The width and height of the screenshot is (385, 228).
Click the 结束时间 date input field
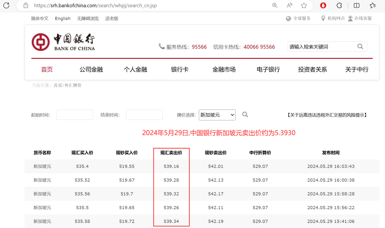coord(144,115)
